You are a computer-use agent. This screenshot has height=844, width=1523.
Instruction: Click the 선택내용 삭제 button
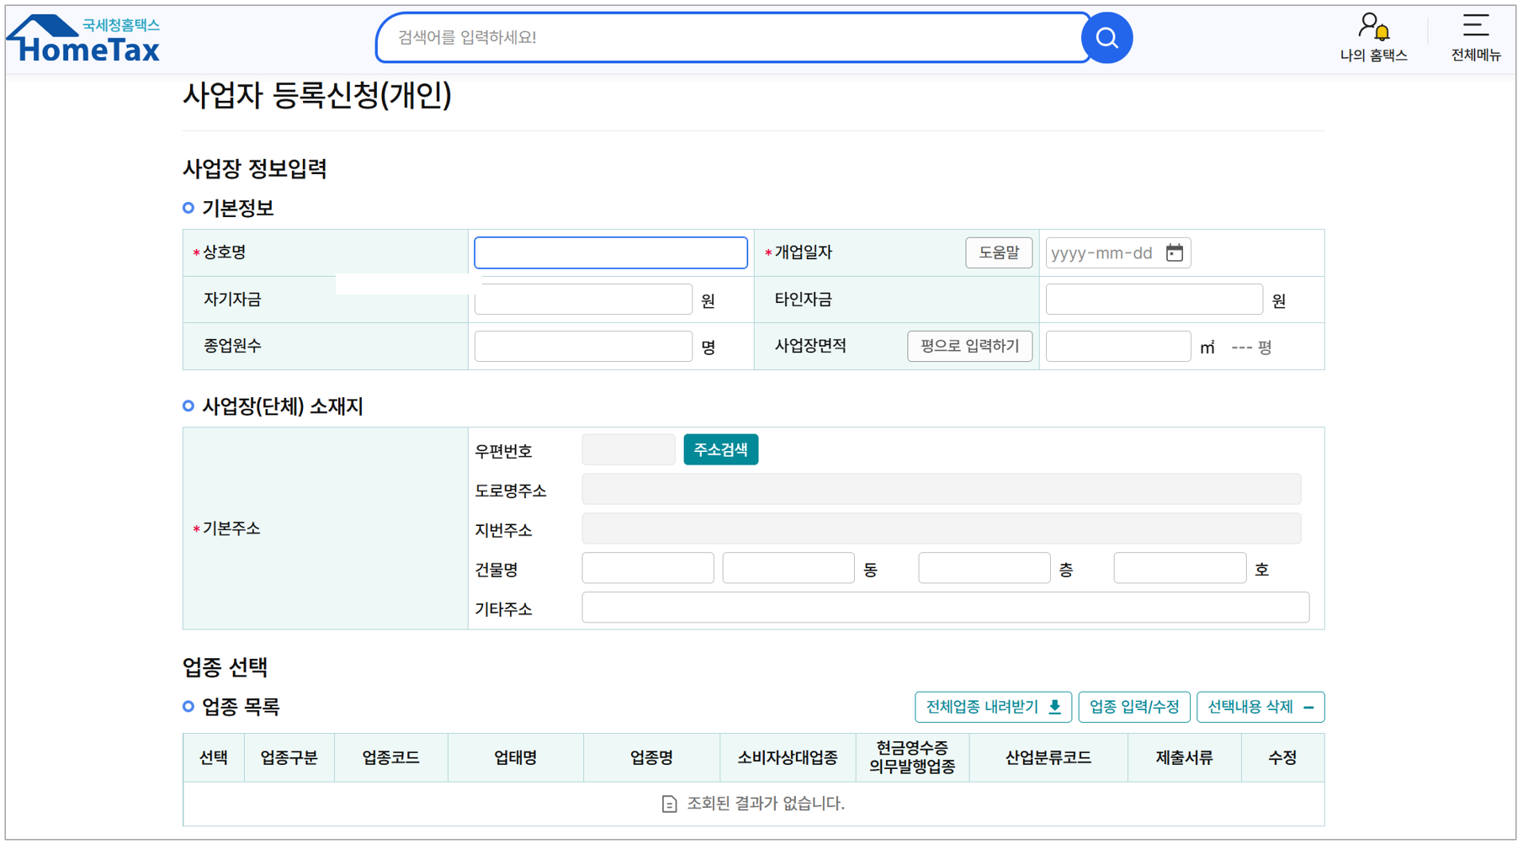click(x=1260, y=707)
